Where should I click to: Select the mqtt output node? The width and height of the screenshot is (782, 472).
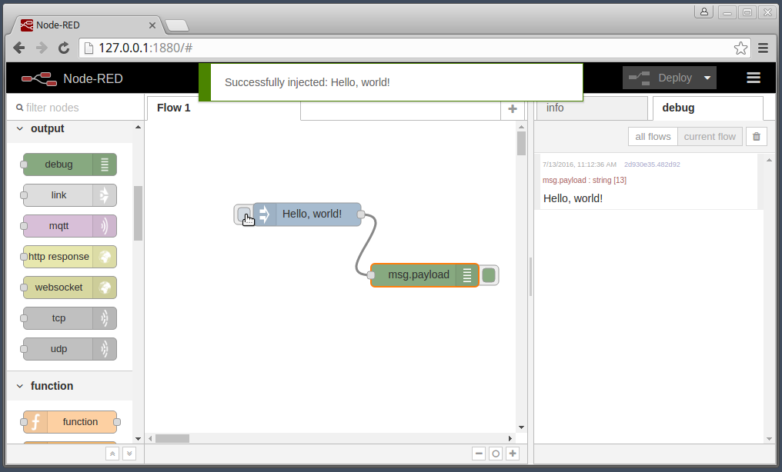tap(70, 226)
